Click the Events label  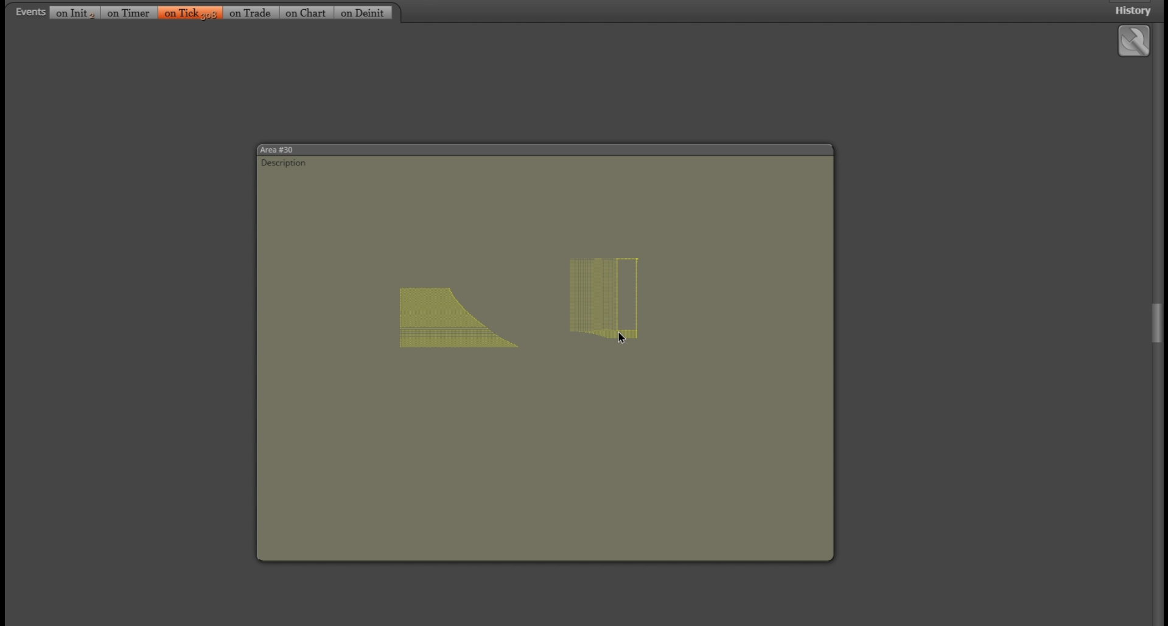click(x=30, y=12)
